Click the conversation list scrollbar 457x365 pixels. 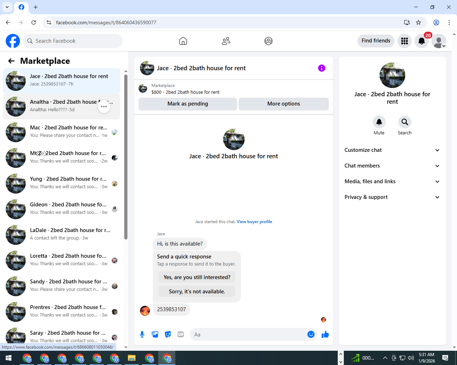click(x=126, y=157)
